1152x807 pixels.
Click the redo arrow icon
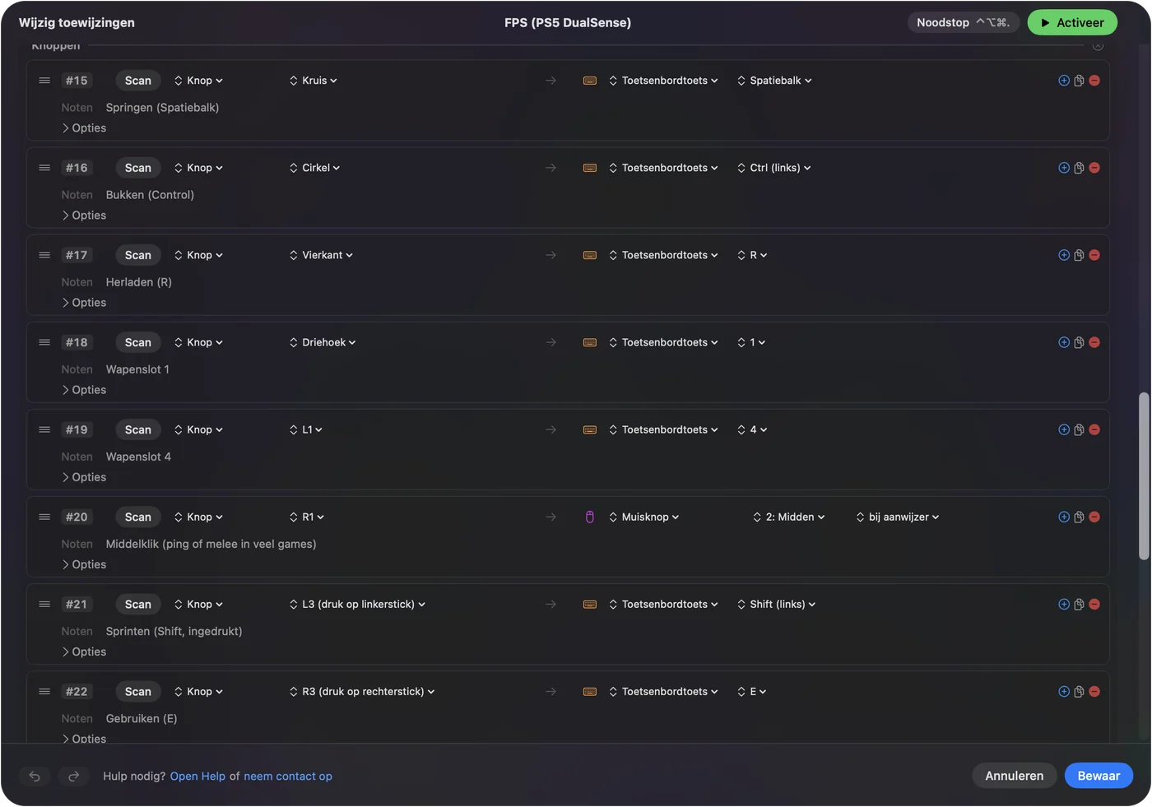point(73,776)
